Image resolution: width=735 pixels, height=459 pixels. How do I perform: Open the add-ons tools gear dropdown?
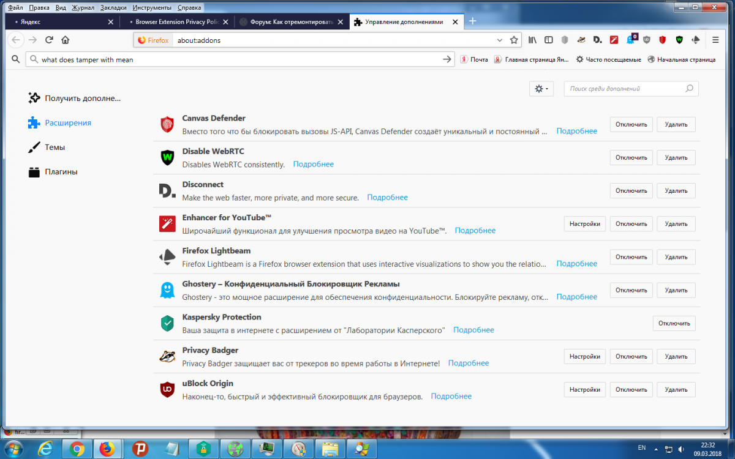tap(541, 89)
